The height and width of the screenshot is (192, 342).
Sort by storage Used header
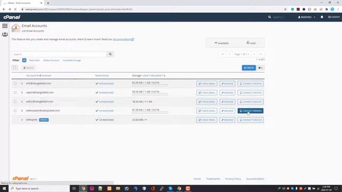coord(145,76)
